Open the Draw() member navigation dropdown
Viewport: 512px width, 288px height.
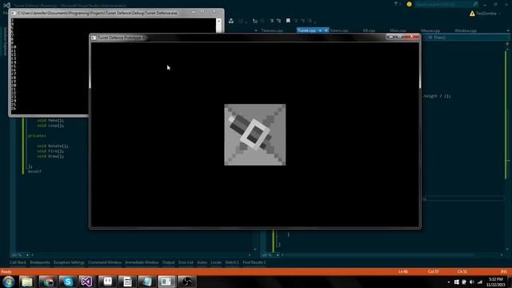pyautogui.click(x=467, y=38)
